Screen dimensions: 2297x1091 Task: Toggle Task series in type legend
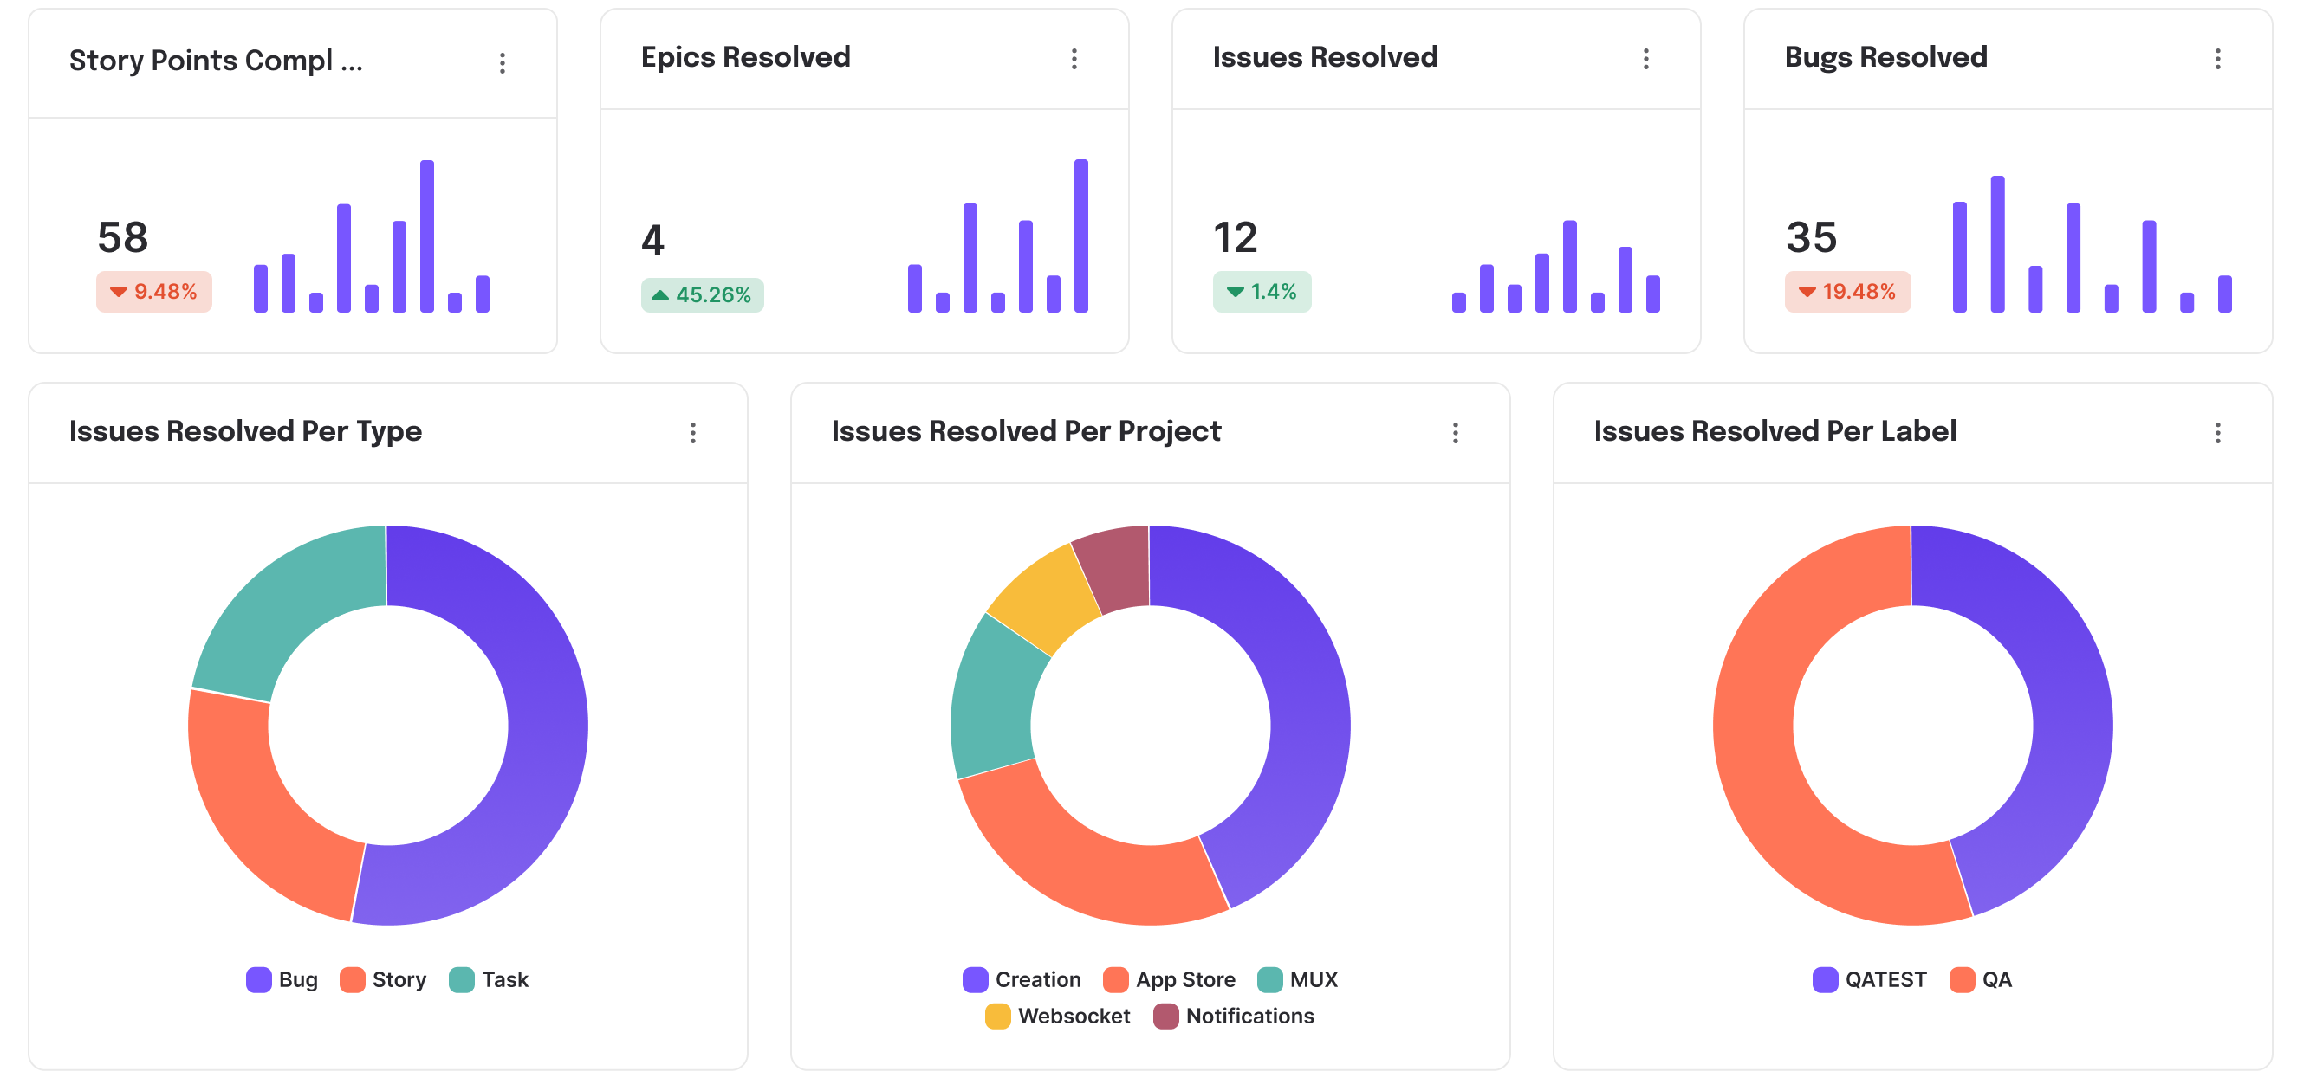pos(489,979)
